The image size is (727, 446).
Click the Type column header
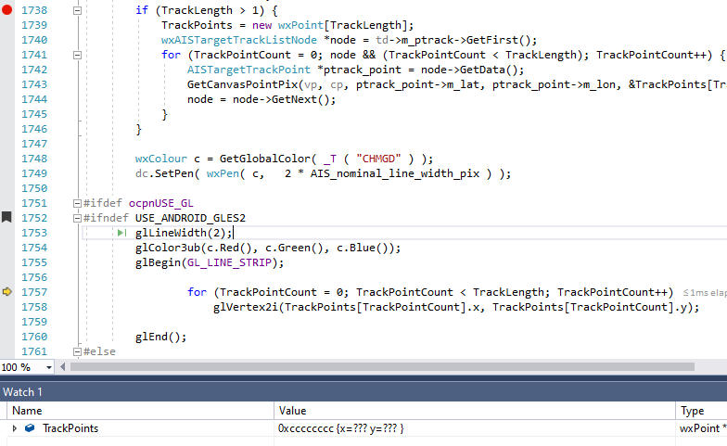(x=701, y=411)
